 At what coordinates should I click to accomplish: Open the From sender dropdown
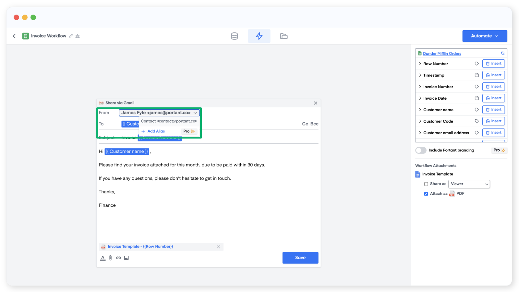click(159, 113)
